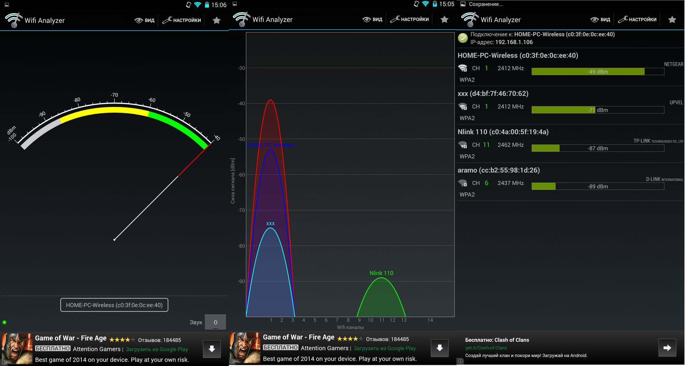Tap Game of War thumbnail in left ad
Screen dimensions: 685x366
click(17, 349)
